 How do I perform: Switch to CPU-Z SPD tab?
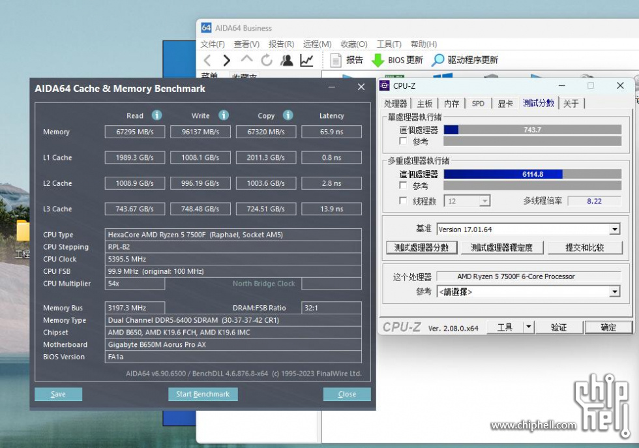coord(478,104)
